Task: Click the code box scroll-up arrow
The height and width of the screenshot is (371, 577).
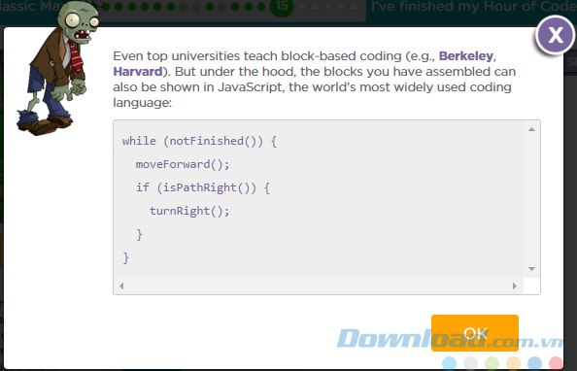Action: pos(531,129)
